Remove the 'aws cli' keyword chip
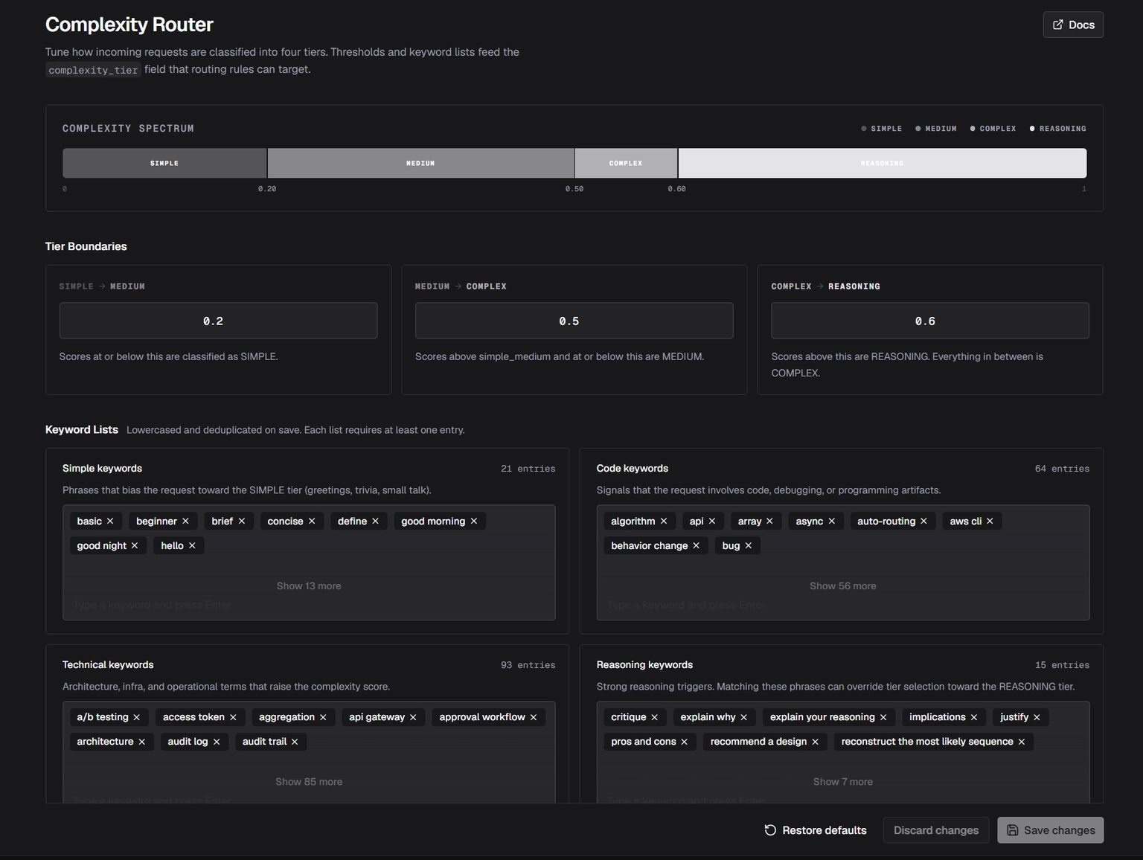 pos(990,522)
